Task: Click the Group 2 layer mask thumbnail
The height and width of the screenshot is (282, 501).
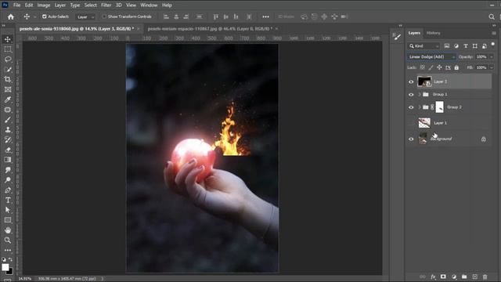Action: (440, 107)
